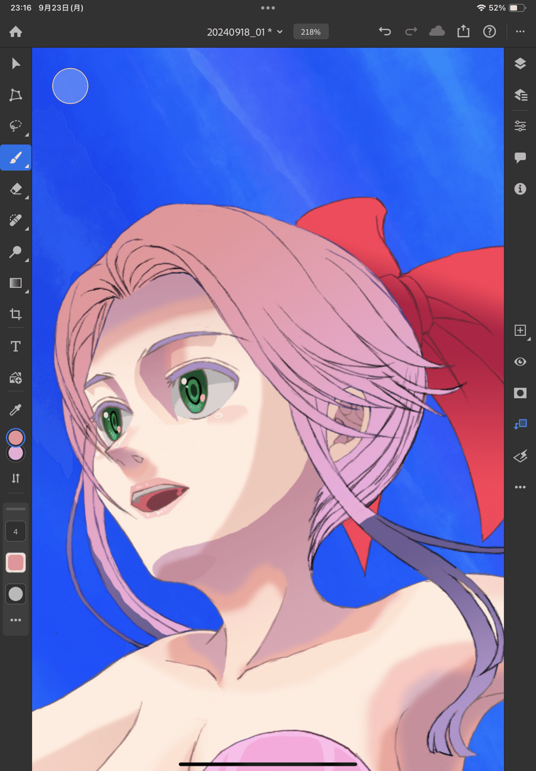The image size is (536, 771).
Task: Undo the last action
Action: [x=385, y=31]
